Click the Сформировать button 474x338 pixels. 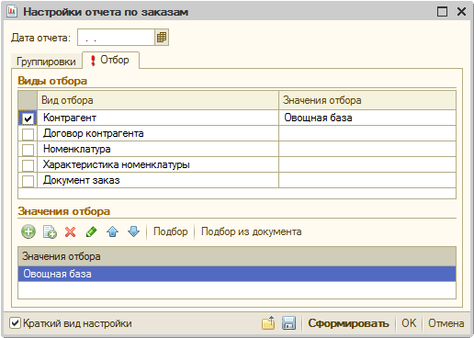coord(348,323)
